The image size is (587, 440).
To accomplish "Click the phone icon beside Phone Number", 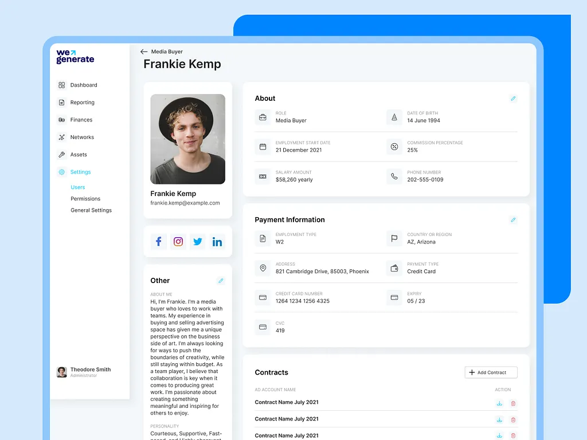I will pos(394,176).
